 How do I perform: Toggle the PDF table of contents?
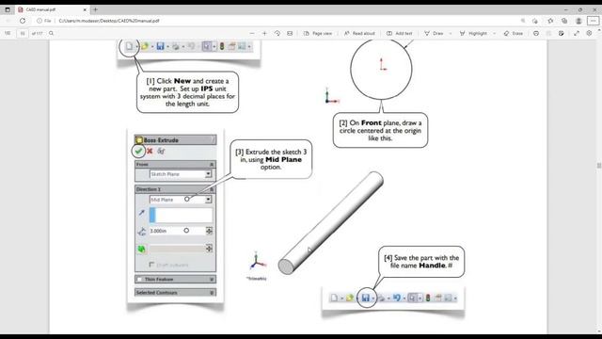[8, 34]
